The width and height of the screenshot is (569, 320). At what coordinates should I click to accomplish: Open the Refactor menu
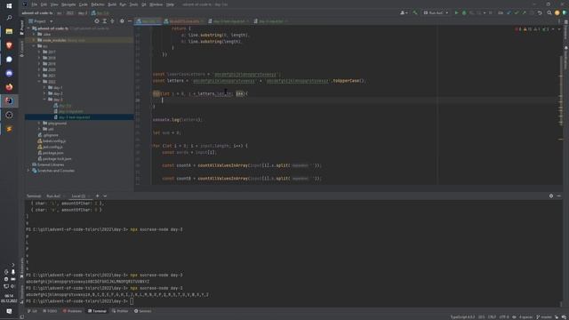[98, 4]
